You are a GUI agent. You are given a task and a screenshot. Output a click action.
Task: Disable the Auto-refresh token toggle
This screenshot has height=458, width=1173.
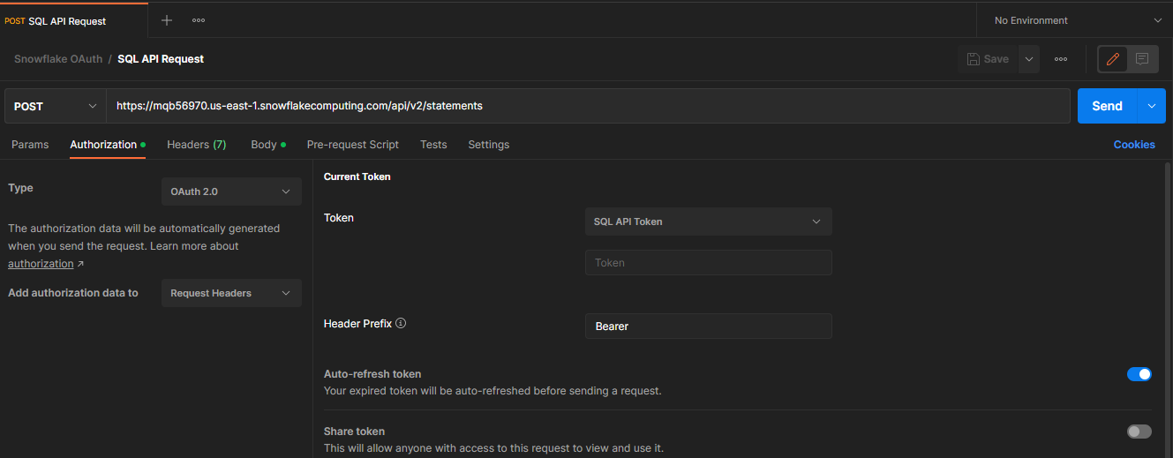(x=1139, y=374)
